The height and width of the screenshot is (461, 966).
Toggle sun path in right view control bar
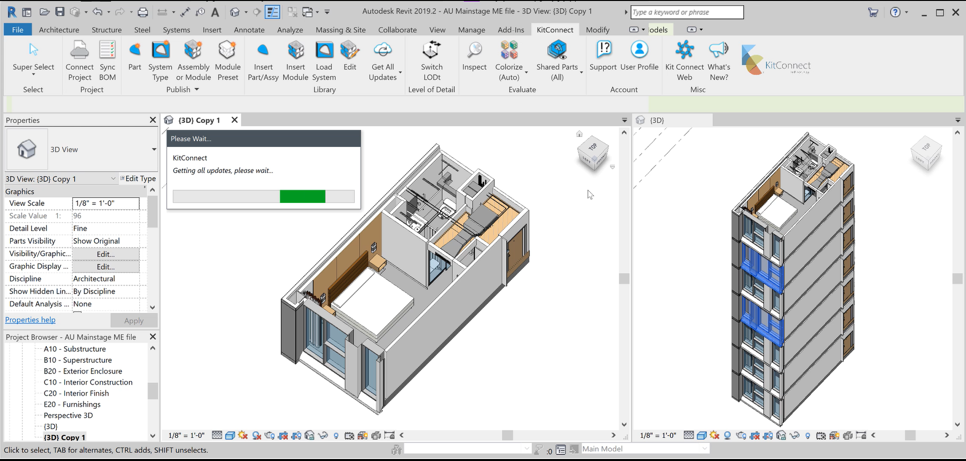tap(714, 435)
